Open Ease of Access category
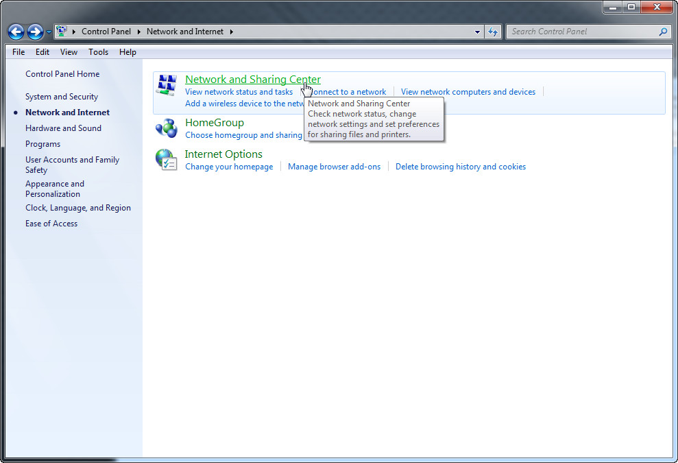The height and width of the screenshot is (463, 678). click(51, 224)
